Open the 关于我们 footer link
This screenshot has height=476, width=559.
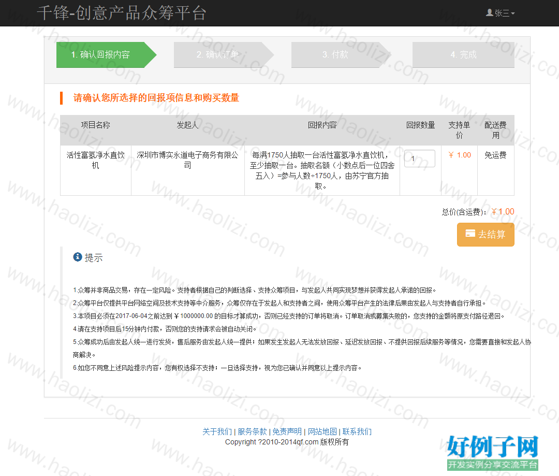click(x=217, y=432)
